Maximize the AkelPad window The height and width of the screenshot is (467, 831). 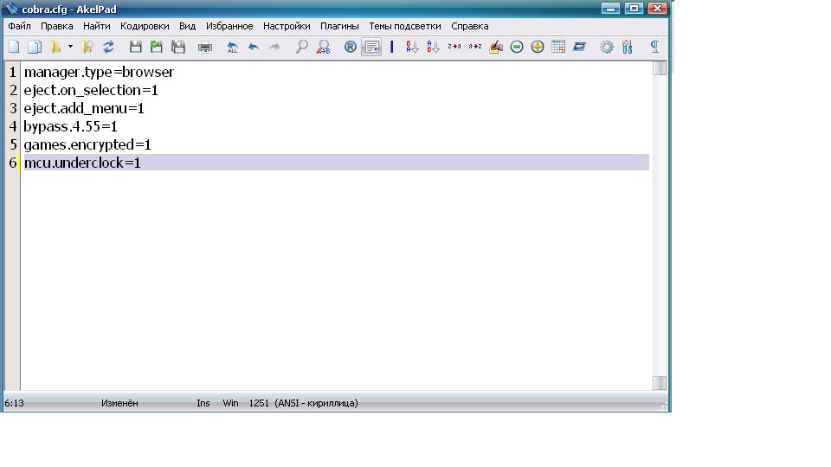634,9
